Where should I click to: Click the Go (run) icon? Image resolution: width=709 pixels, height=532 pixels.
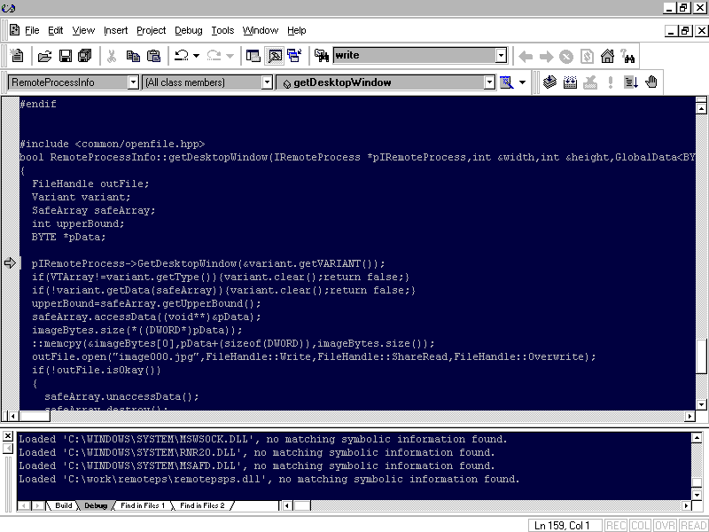tap(631, 82)
